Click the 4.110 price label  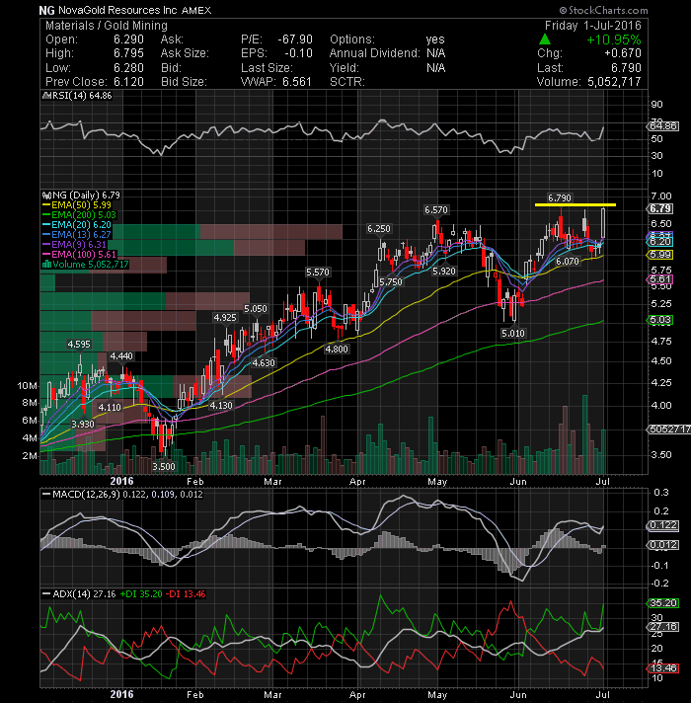coord(110,408)
